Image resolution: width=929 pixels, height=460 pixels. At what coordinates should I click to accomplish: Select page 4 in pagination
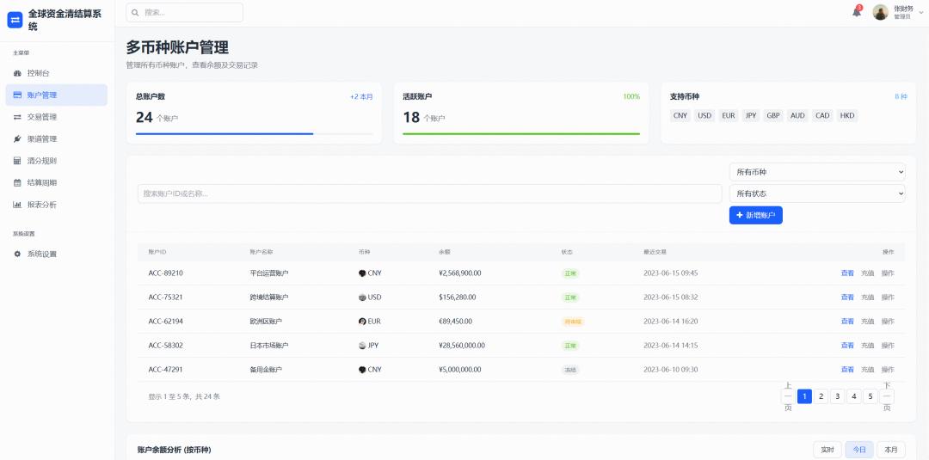[x=854, y=396]
